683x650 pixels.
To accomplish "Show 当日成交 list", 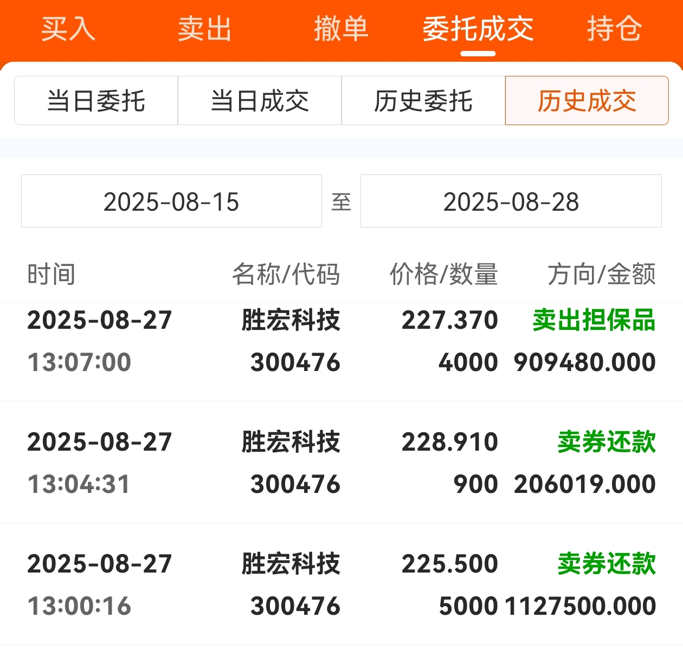I will click(x=260, y=101).
